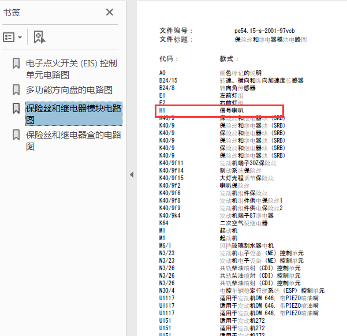Image resolution: width=347 pixels, height=336 pixels.
Task: Click bookmark icon beside 保险丝和继电器盒 entry
Action: point(16,135)
